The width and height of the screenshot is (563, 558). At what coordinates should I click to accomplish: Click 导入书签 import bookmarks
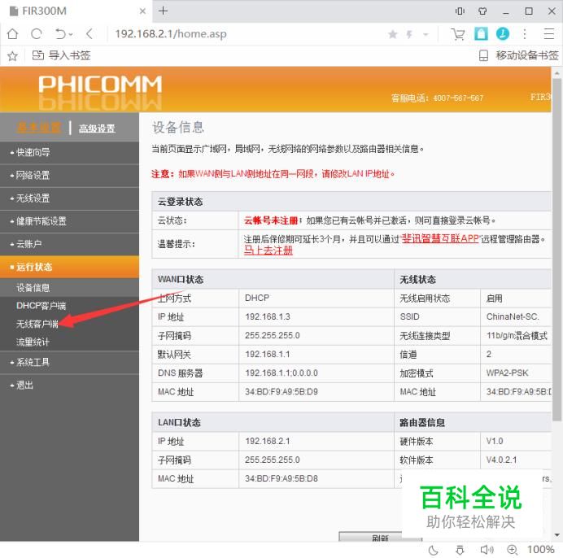click(x=61, y=55)
